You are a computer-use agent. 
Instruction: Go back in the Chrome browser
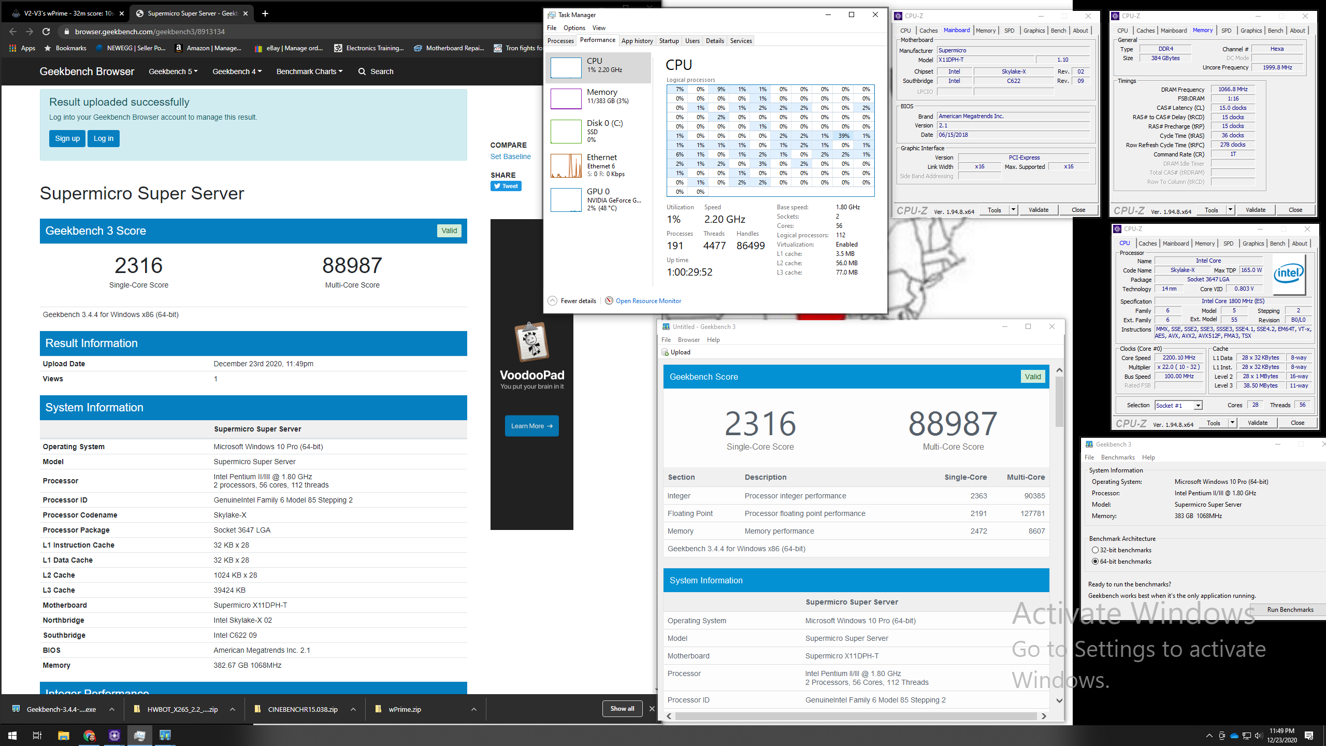coord(13,32)
